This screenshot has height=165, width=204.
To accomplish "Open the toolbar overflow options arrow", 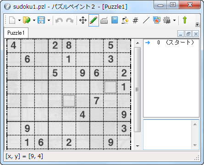I will (198, 24).
